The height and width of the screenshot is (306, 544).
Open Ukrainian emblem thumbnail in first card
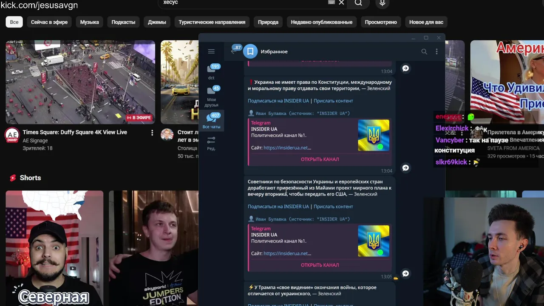[x=374, y=135]
